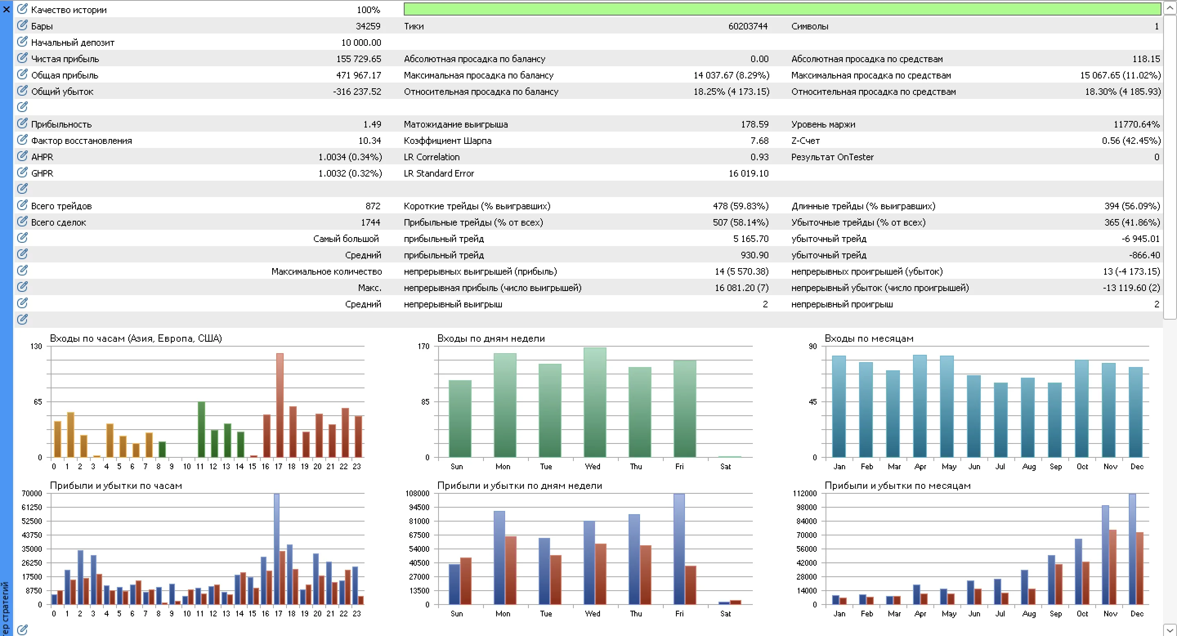Click the Dec profit bar in monthly profit chart
Viewport: 1177px width, 636px height.
point(1132,549)
